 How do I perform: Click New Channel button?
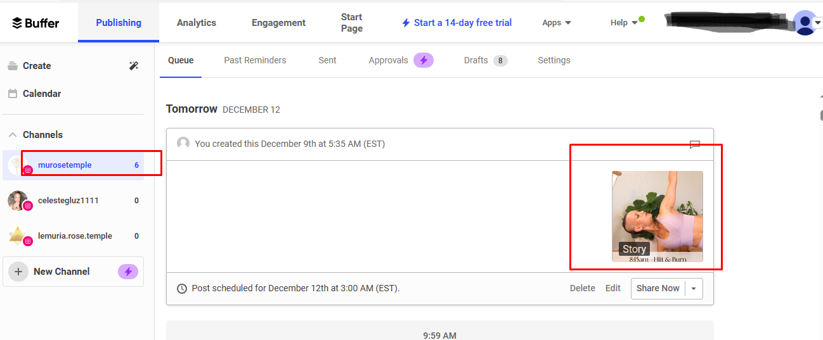point(74,272)
